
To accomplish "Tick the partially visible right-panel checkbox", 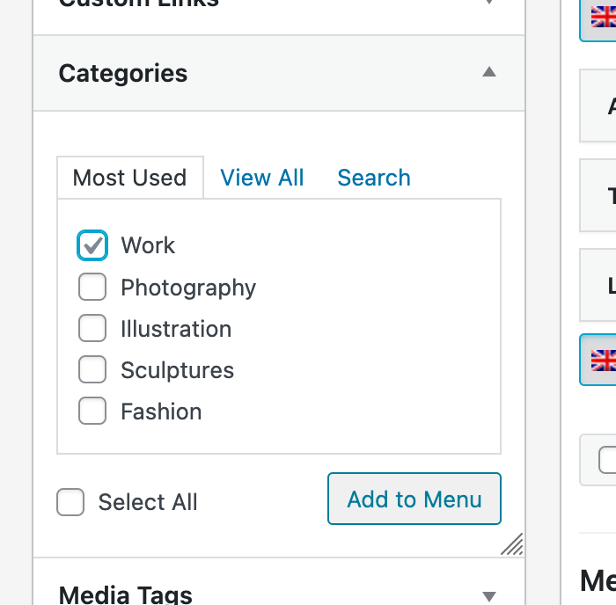I will coord(607,460).
